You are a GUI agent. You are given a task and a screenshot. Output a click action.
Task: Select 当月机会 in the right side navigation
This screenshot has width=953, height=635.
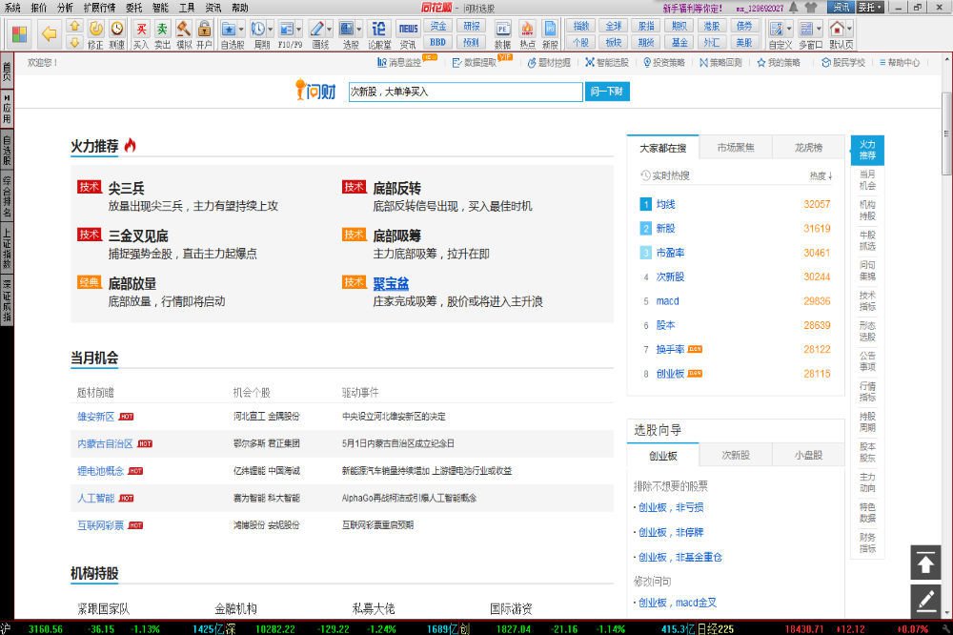pyautogui.click(x=867, y=180)
